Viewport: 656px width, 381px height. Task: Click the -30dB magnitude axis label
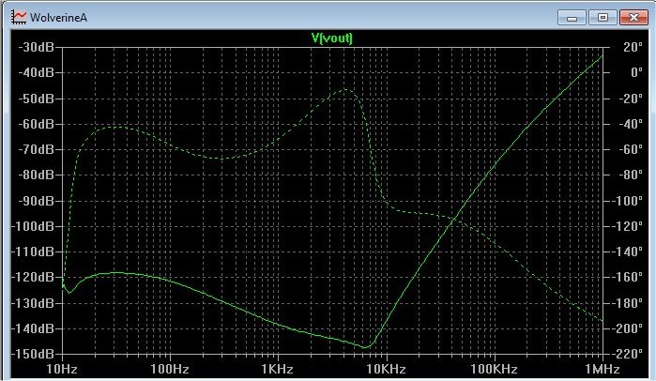tap(37, 47)
